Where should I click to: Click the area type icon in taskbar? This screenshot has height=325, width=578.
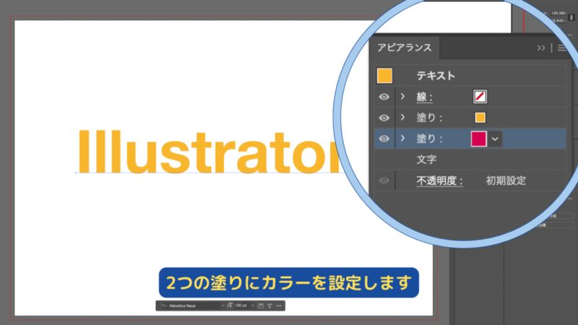(261, 305)
